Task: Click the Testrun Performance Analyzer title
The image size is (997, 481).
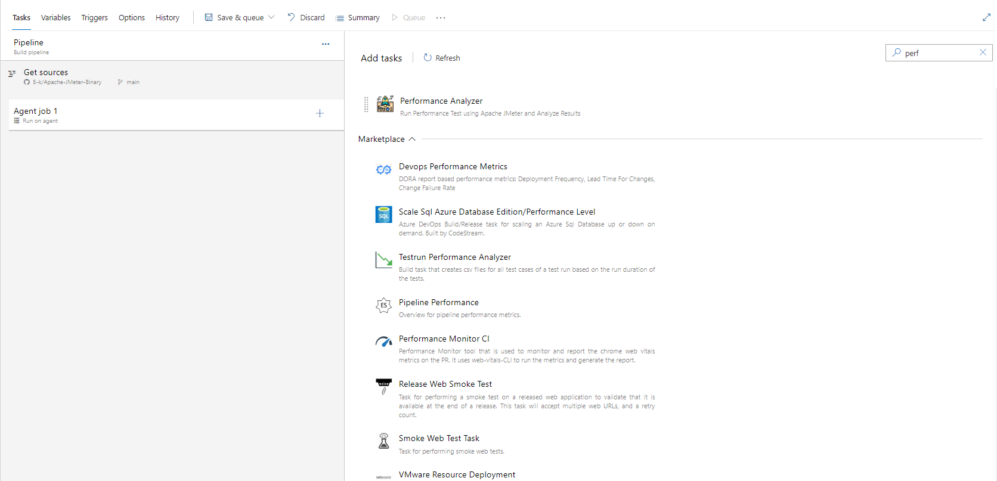Action: pos(455,257)
